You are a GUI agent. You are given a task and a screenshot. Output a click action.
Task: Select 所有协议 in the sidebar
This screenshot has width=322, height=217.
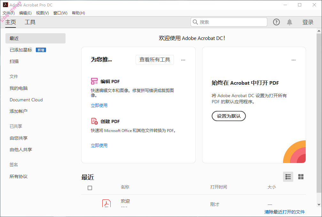point(19,176)
